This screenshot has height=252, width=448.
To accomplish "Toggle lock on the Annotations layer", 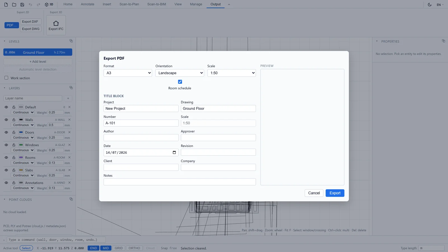I will point(14,183).
